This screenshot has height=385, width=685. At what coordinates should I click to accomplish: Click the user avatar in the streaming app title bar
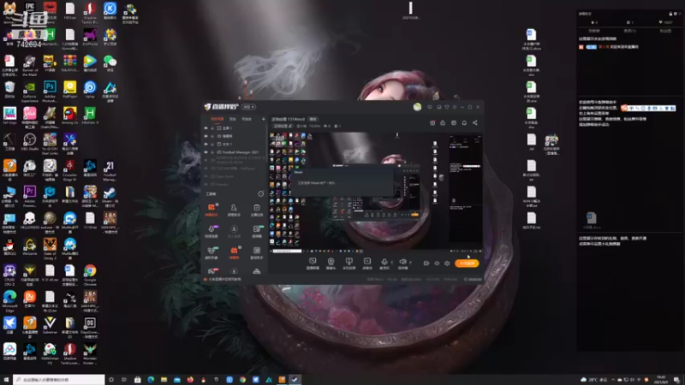point(417,106)
